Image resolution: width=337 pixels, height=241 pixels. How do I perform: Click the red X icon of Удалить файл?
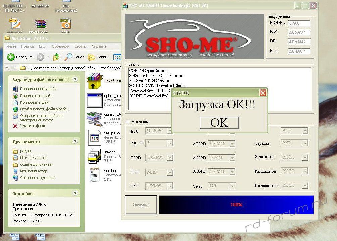[x=15, y=126]
